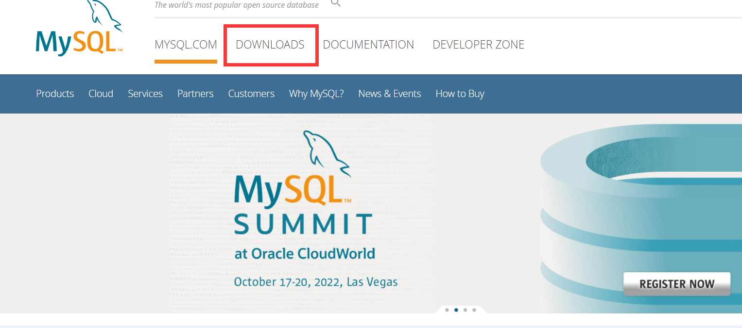
Task: Click the search magnifier icon
Action: tap(336, 3)
